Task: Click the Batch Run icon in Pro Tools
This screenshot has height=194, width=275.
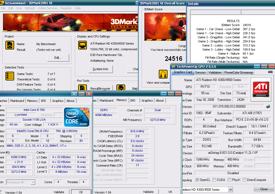Action: pos(121,87)
